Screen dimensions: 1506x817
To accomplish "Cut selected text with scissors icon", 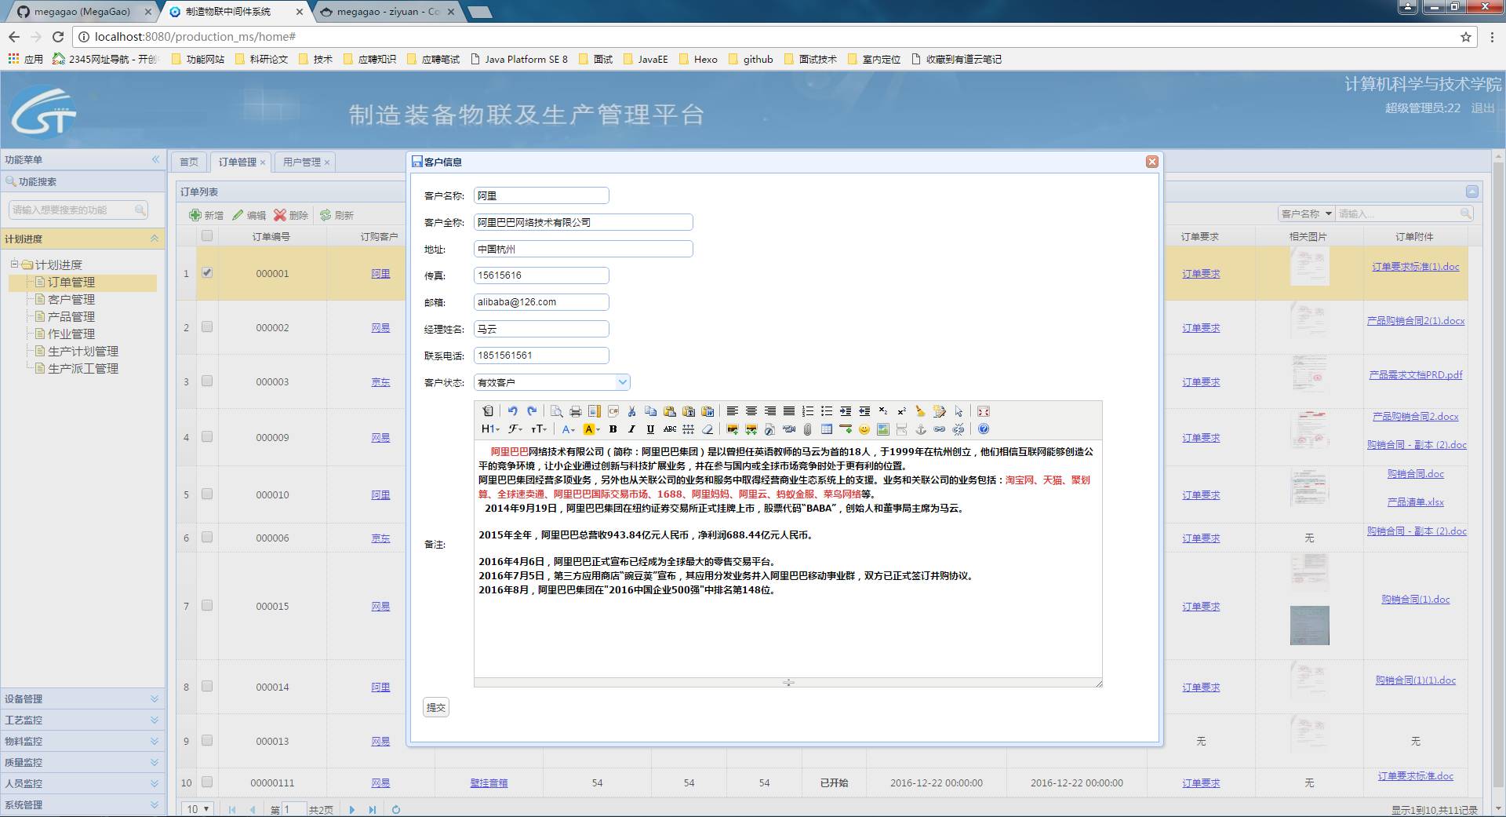I will coord(631,411).
